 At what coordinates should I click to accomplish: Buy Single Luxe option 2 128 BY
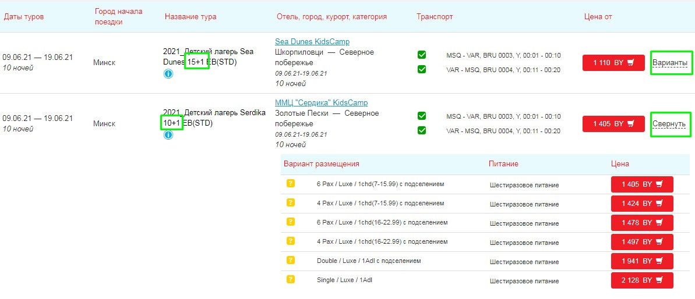[642, 280]
